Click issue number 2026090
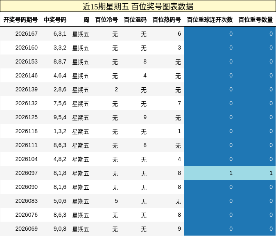 [x=26, y=187]
